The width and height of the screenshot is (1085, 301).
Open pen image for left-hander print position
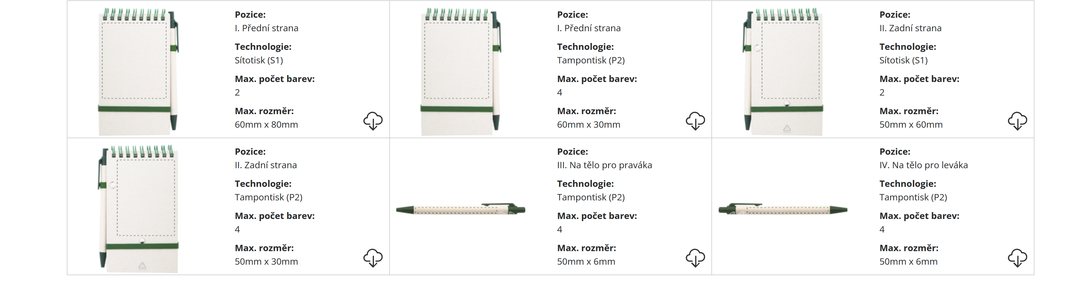click(x=782, y=209)
